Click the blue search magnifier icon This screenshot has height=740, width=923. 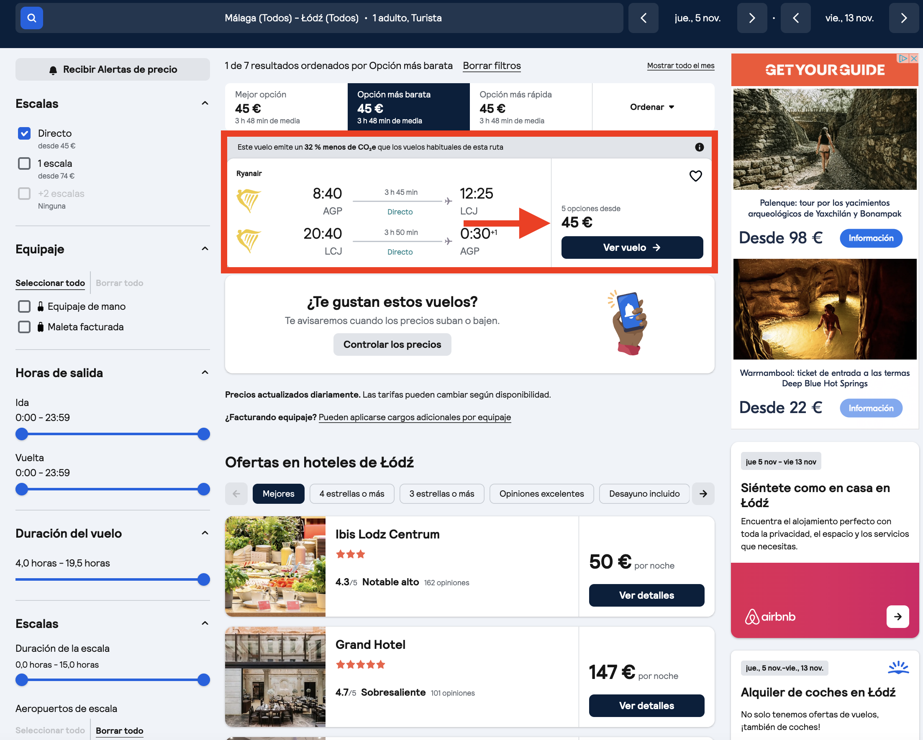32,18
